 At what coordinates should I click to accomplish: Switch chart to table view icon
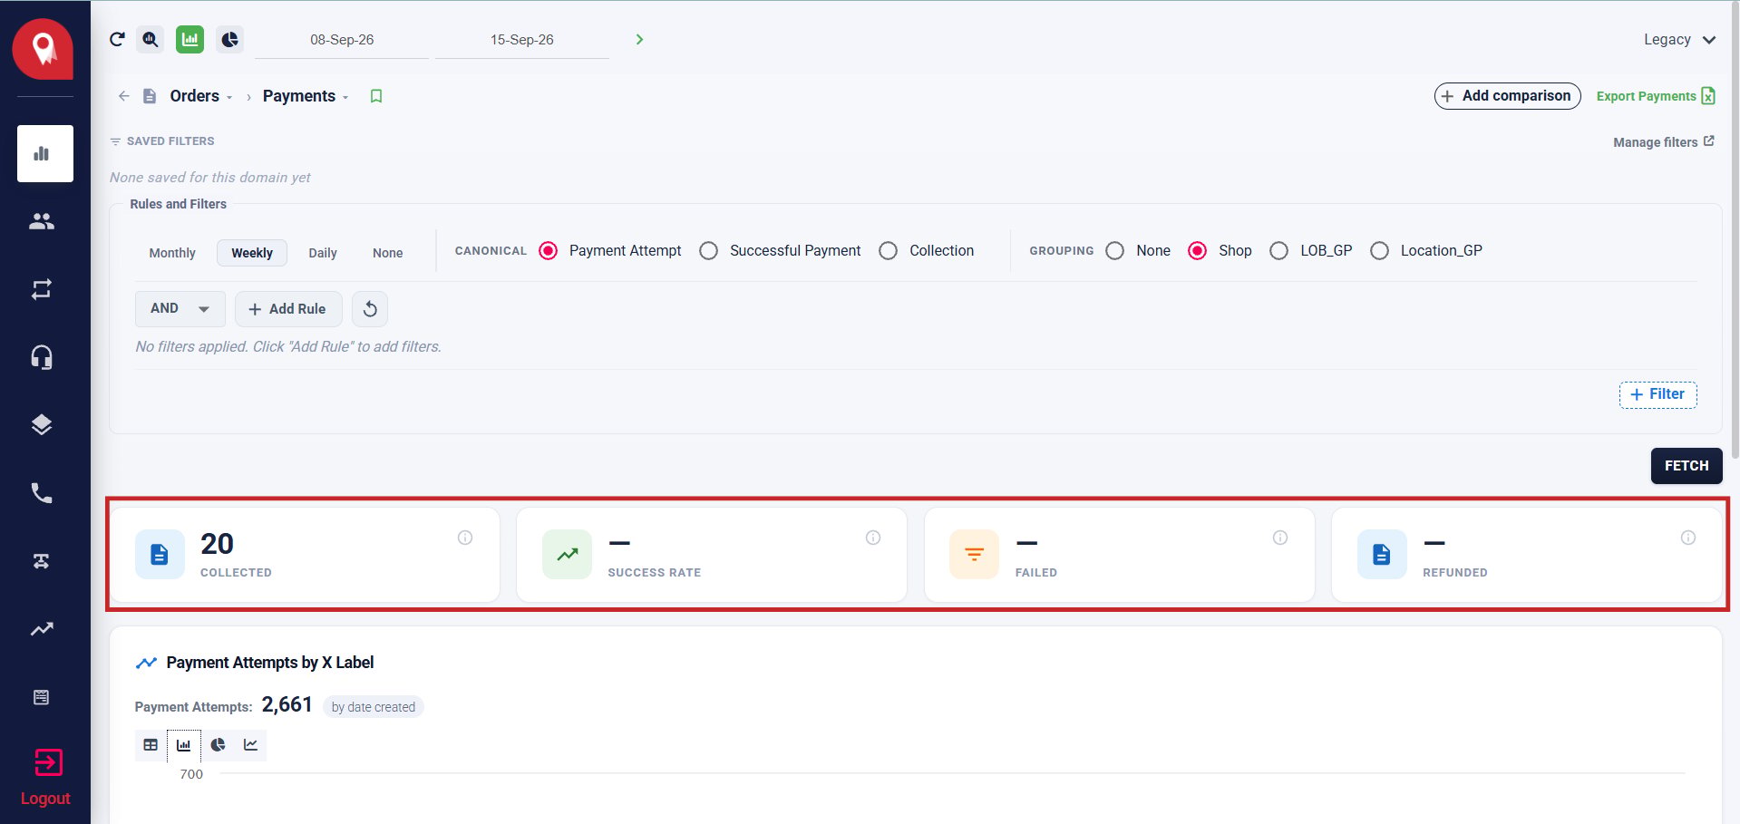(151, 745)
